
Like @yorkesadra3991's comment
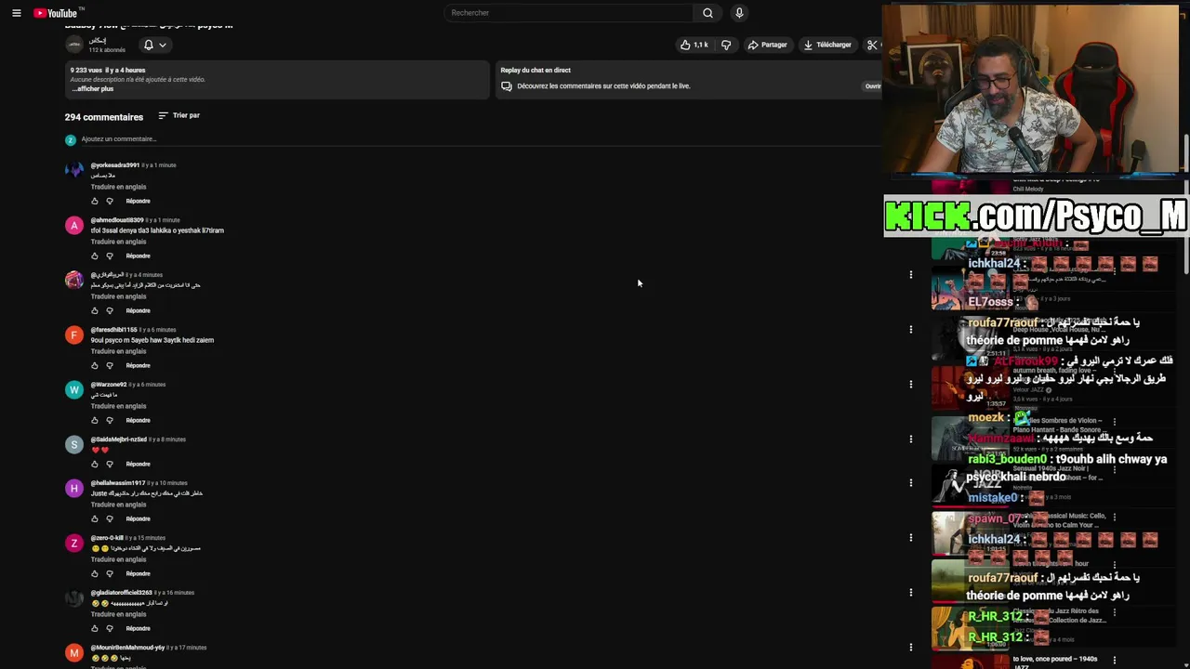click(94, 201)
